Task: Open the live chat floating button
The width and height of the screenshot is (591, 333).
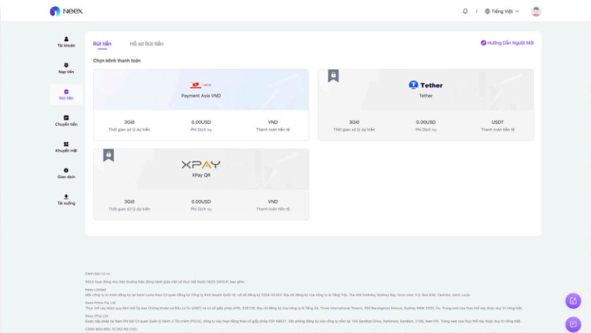Action: tap(573, 325)
